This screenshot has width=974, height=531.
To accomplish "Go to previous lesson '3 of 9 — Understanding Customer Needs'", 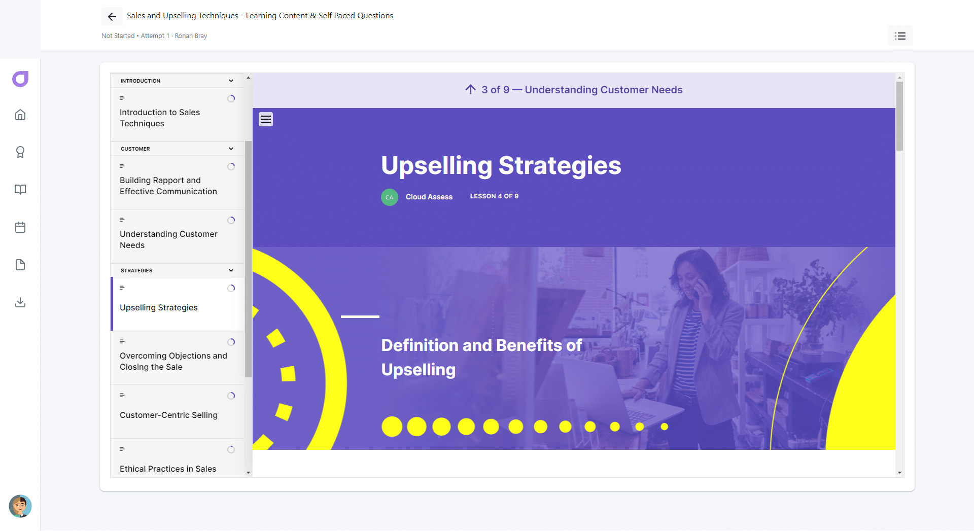I will (574, 90).
